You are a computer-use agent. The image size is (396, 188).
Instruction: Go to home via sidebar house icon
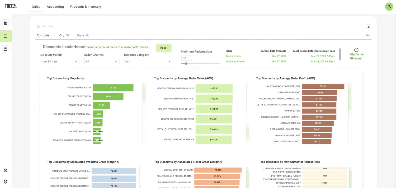pyautogui.click(x=6, y=170)
